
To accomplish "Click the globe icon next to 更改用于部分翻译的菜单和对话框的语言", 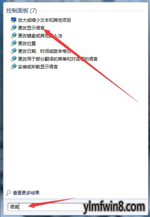I will point(14,59).
